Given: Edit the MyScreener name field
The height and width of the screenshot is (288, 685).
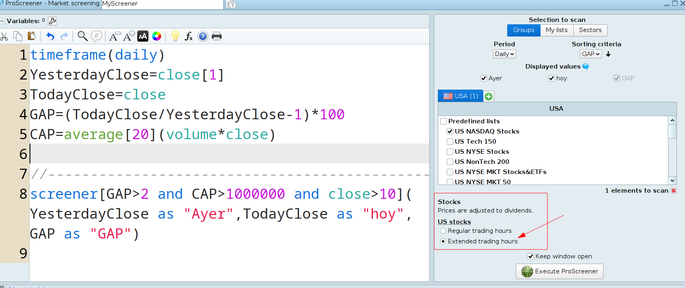Looking at the screenshot, I should (162, 4).
